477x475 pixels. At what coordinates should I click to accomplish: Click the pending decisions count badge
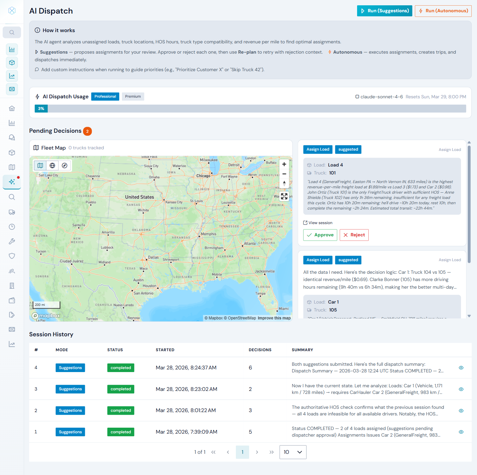[87, 131]
